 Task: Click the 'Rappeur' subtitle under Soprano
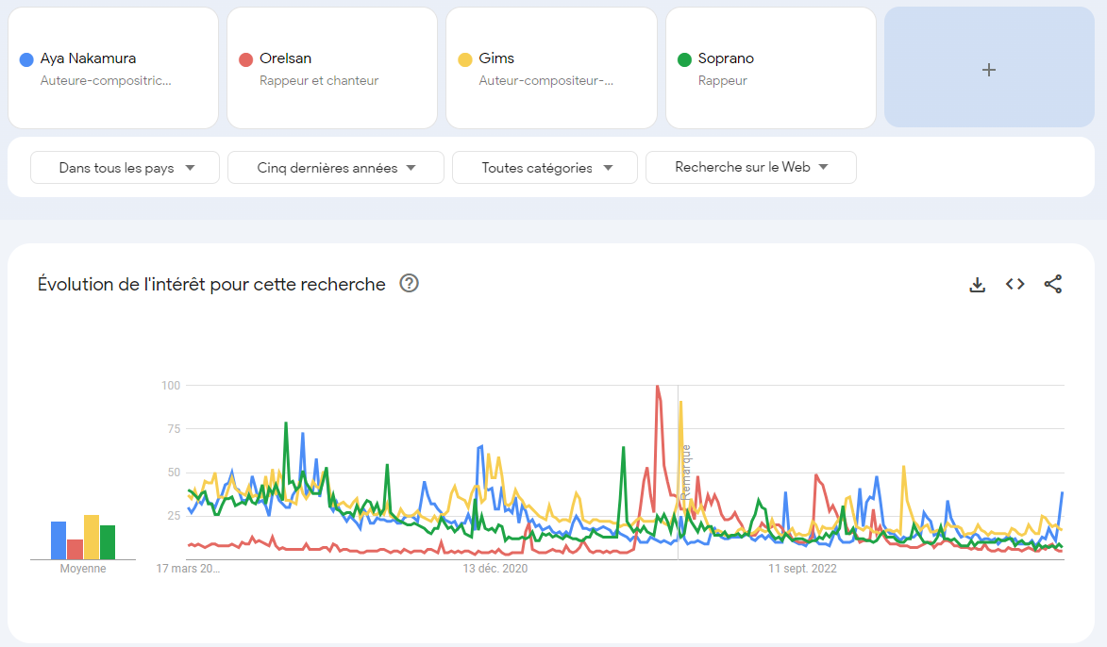[x=722, y=80]
